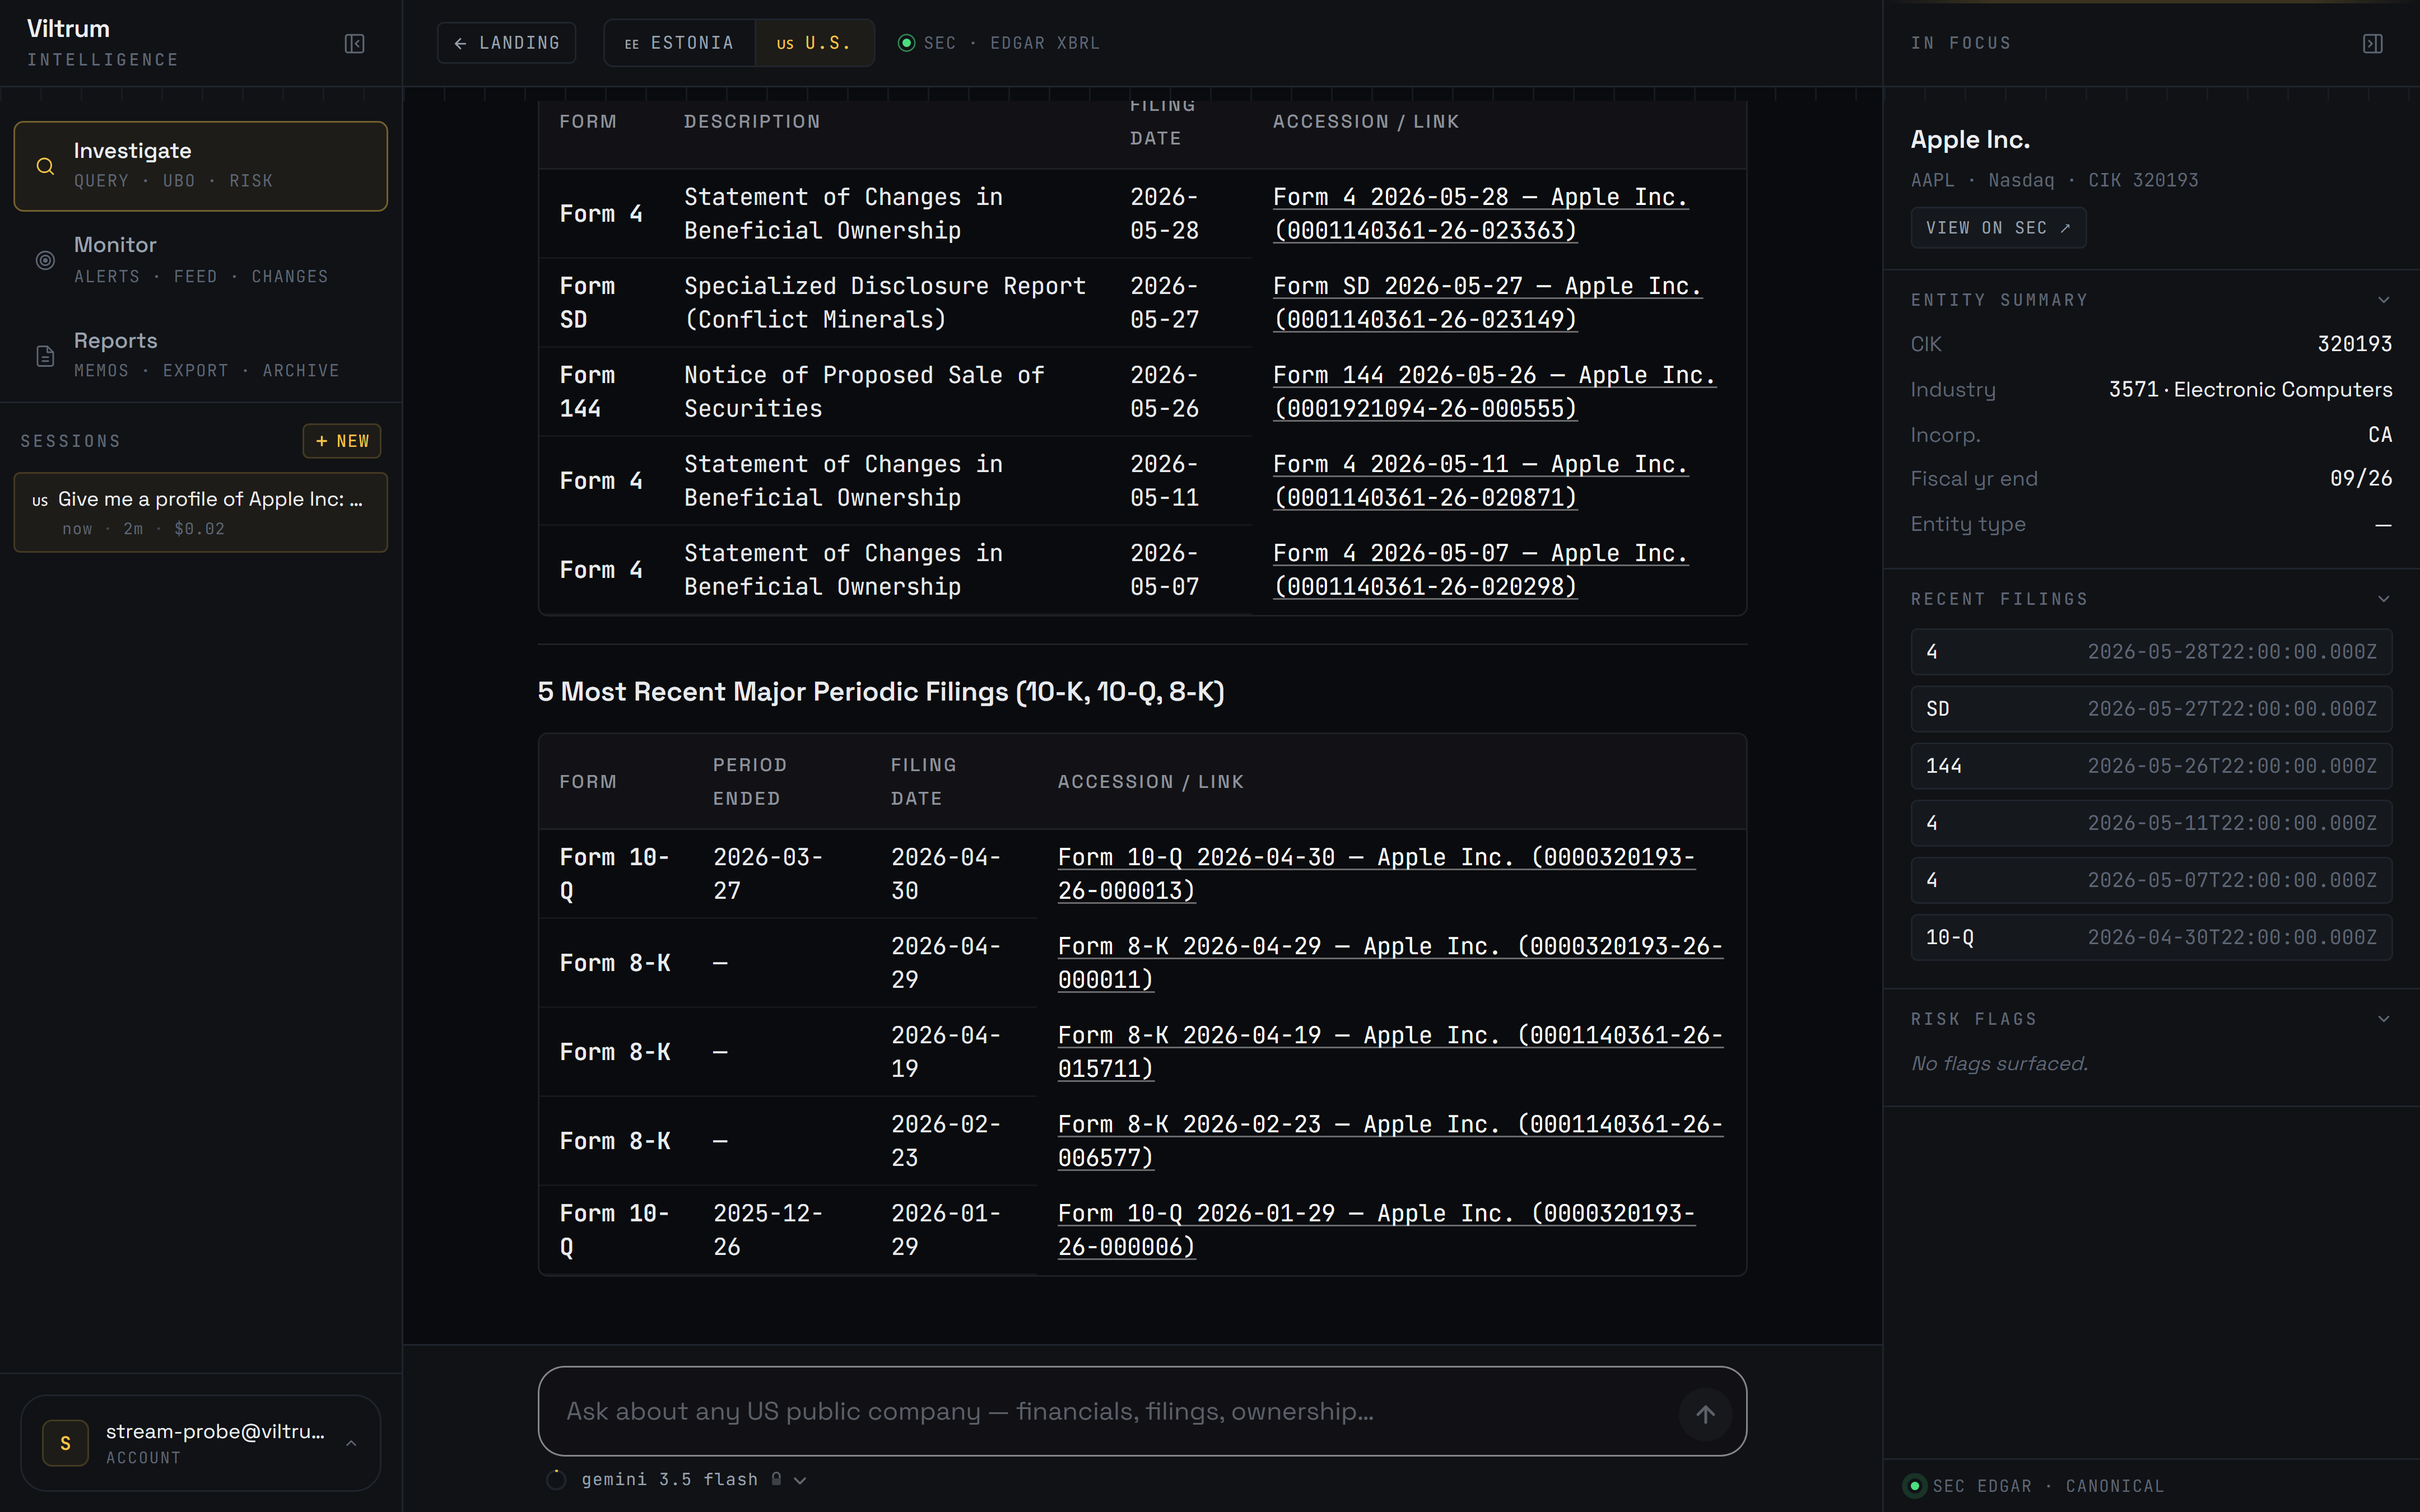The width and height of the screenshot is (2420, 1512).
Task: Collapse the Risk Flags section
Action: point(2383,1019)
